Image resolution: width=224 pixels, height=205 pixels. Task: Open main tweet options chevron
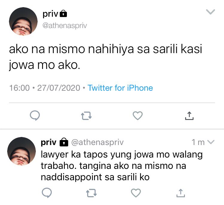pos(211,12)
